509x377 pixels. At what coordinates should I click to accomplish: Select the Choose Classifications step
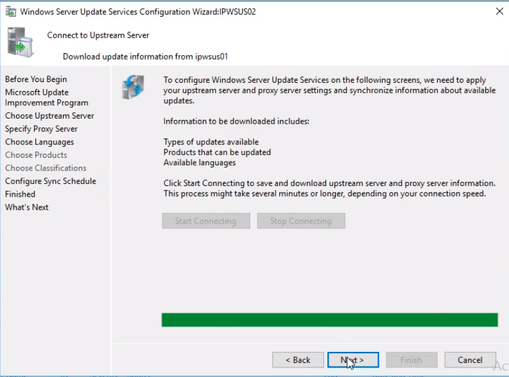point(46,168)
